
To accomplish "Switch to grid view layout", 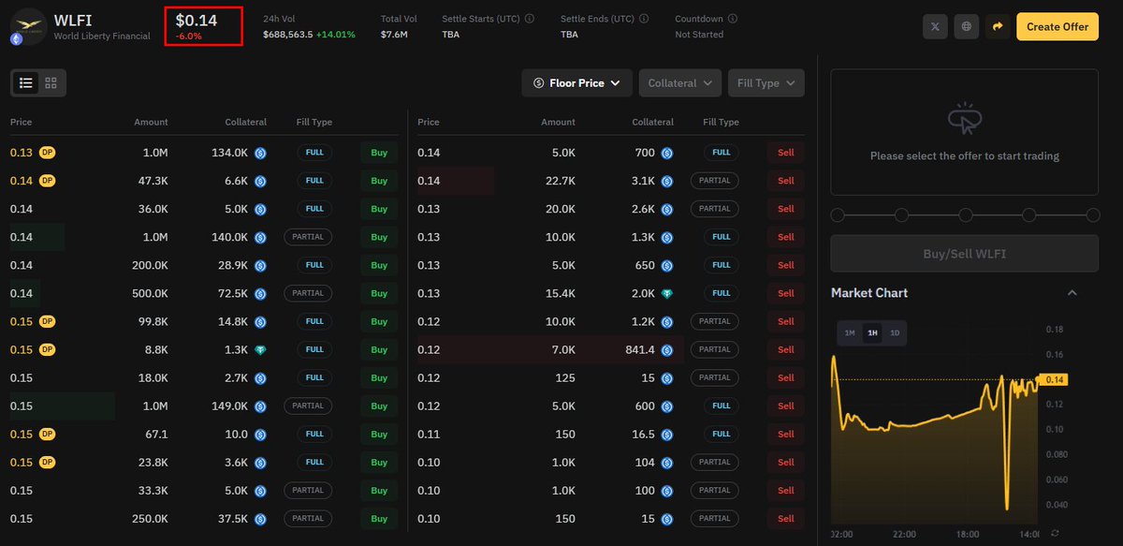I will pos(51,82).
